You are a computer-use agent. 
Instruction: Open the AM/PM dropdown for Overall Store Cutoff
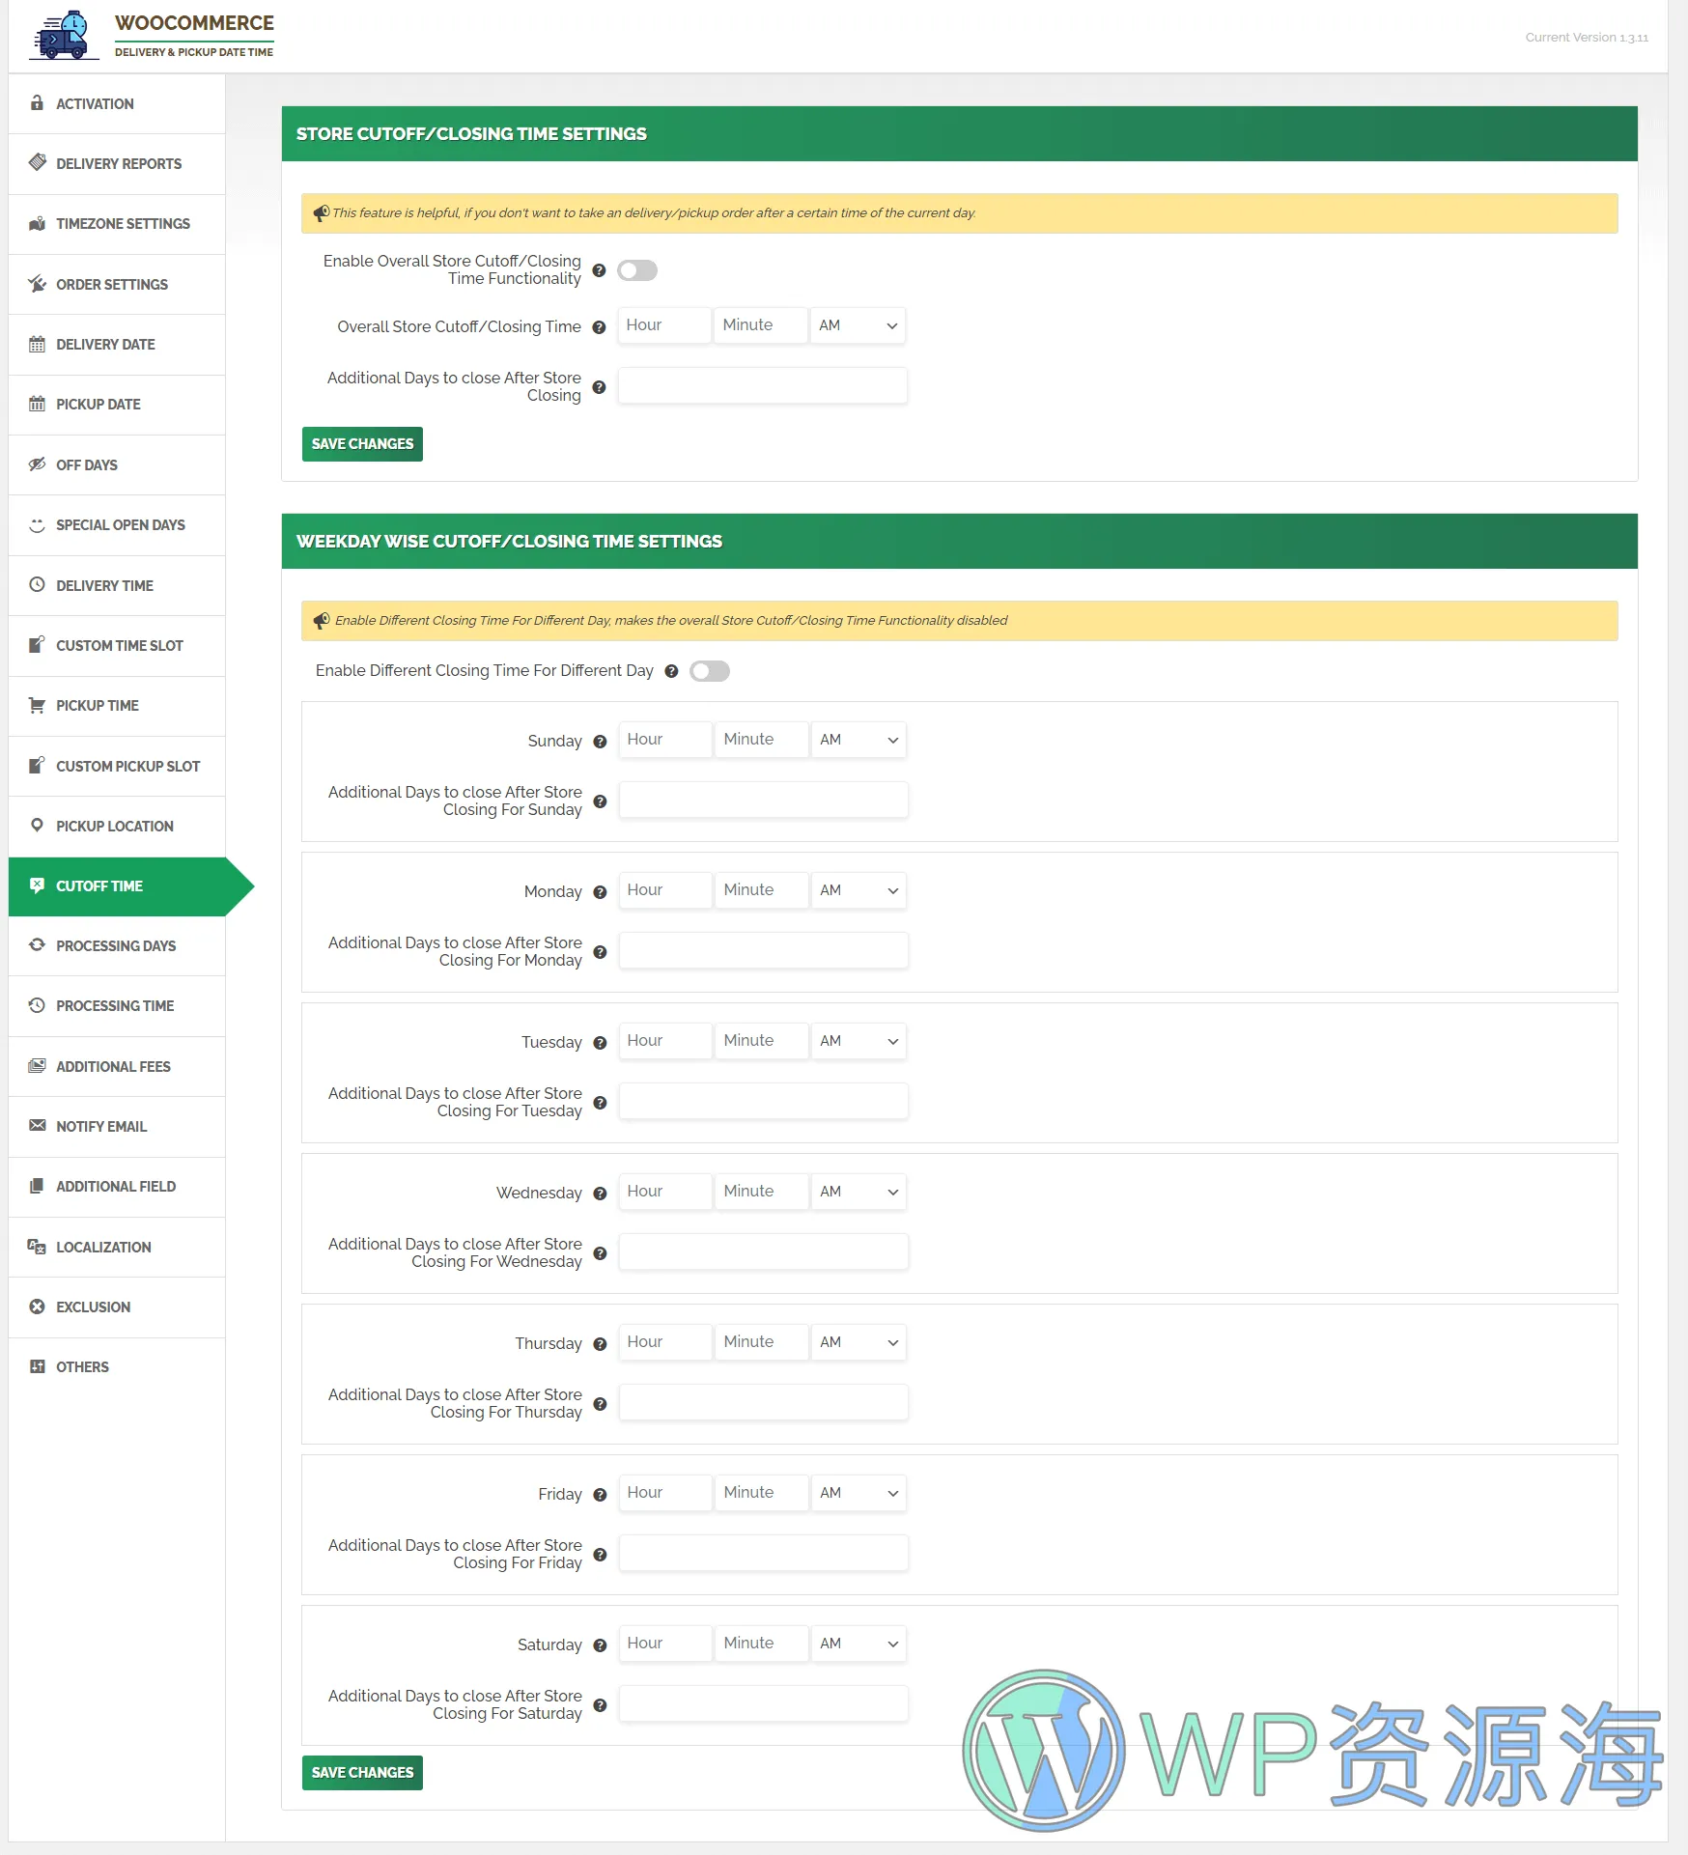858,325
